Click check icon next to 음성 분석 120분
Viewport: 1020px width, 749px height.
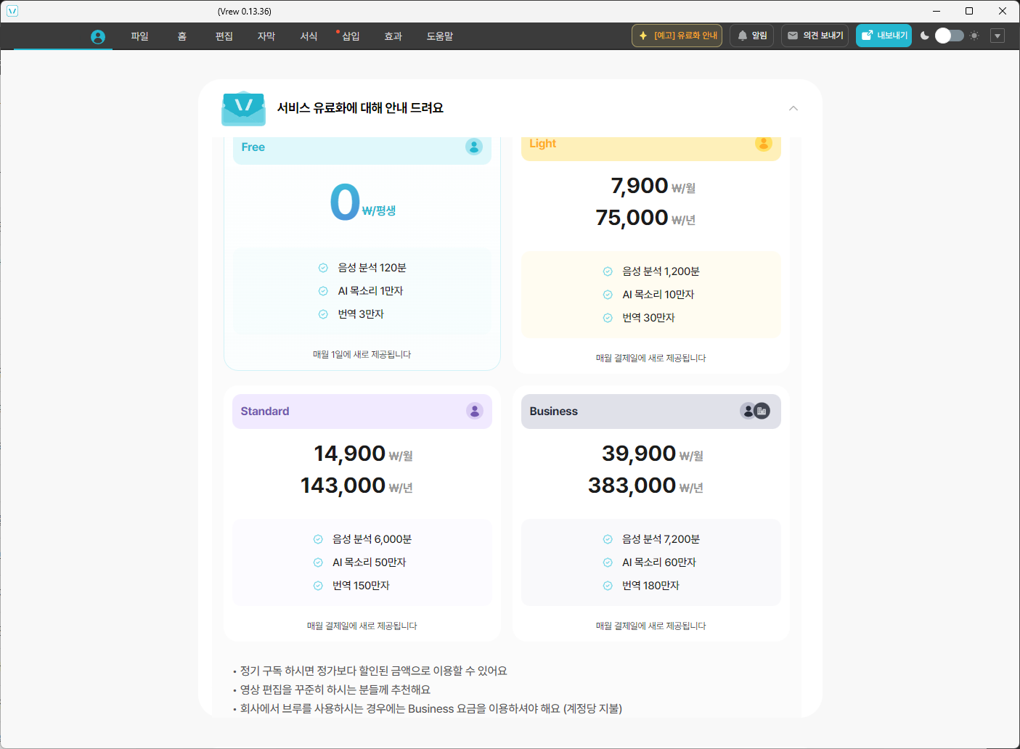pos(323,268)
